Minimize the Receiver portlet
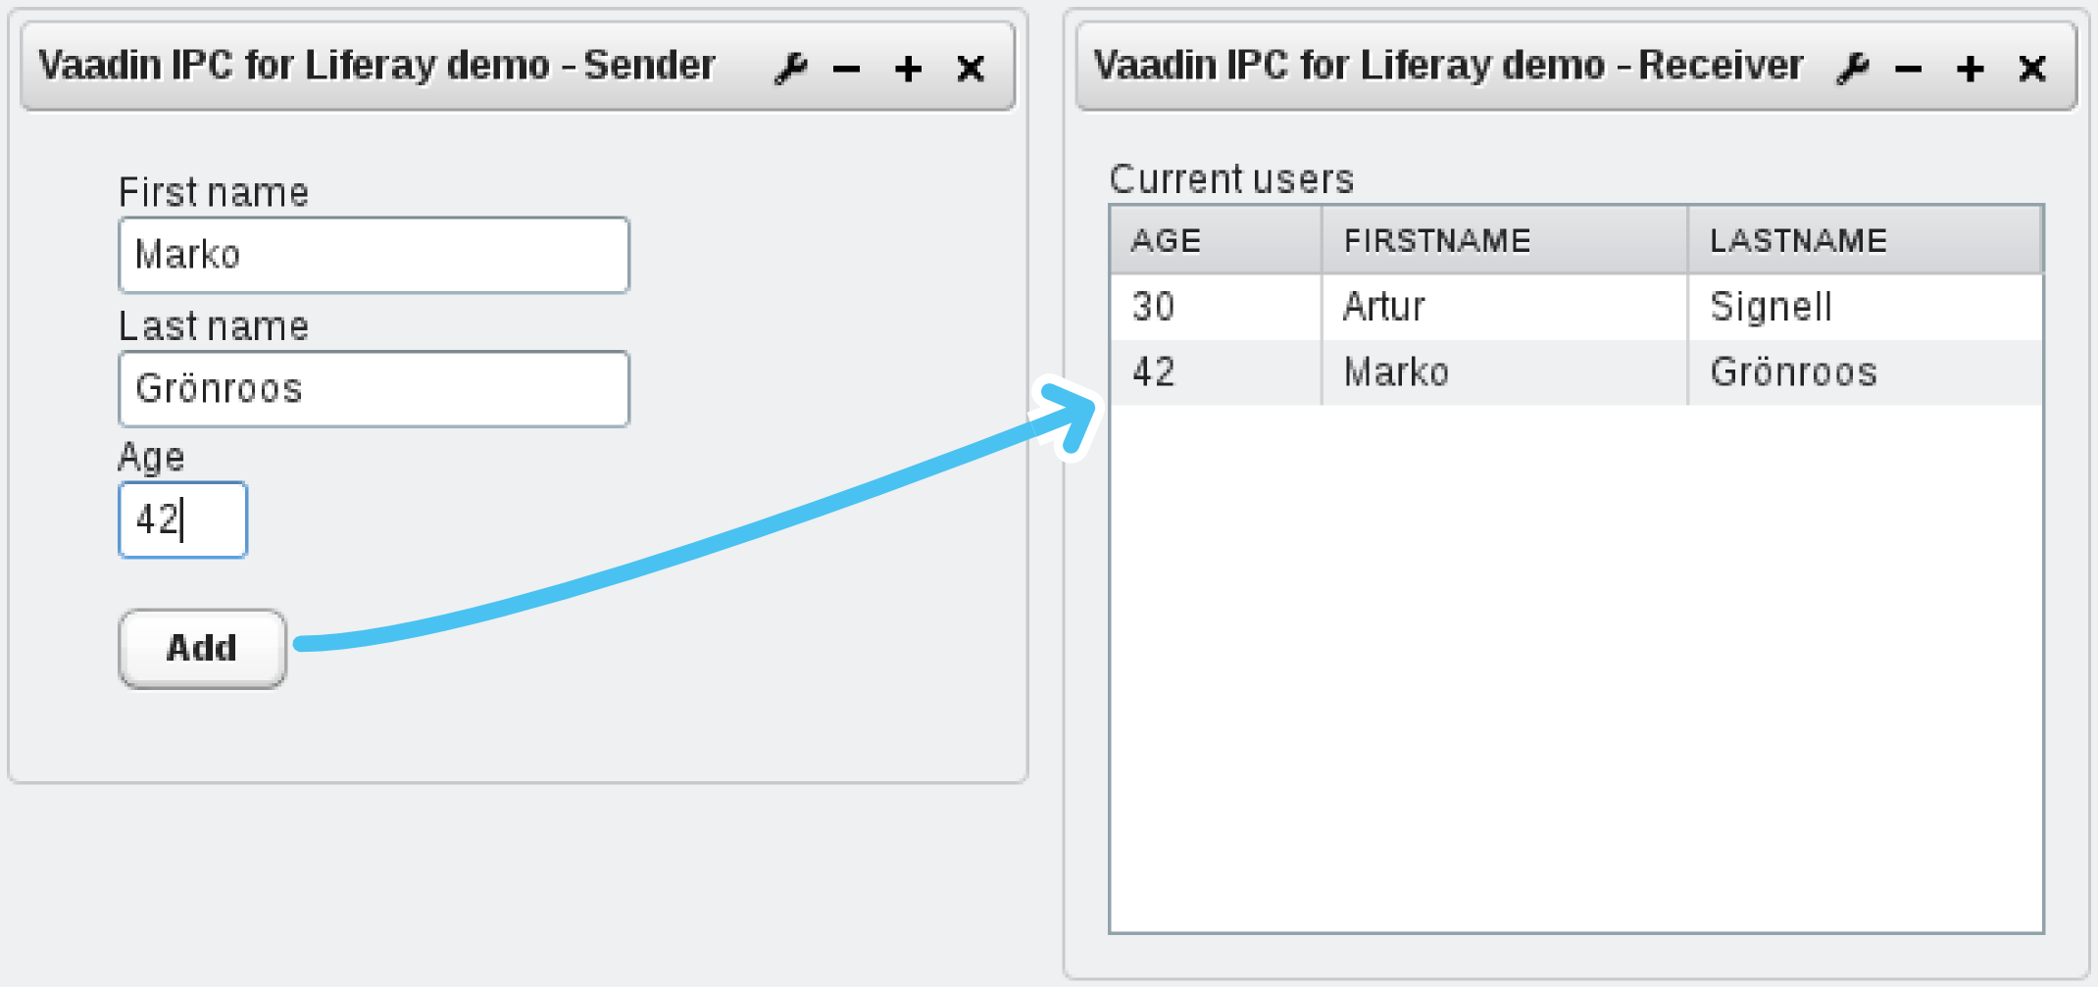The image size is (2098, 987). tap(1909, 69)
